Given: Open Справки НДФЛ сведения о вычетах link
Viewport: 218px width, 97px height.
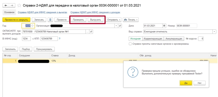Looking at the screenshot, I should (x=42, y=12).
